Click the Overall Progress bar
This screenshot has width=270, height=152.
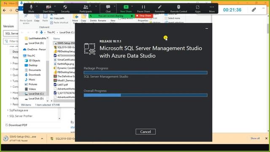point(146,95)
